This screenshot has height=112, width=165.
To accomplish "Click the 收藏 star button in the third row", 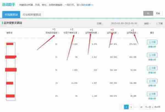I will click(x=152, y=68).
